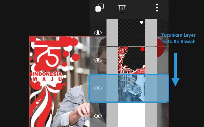Hide the white background layer via eye icon

coord(98,116)
